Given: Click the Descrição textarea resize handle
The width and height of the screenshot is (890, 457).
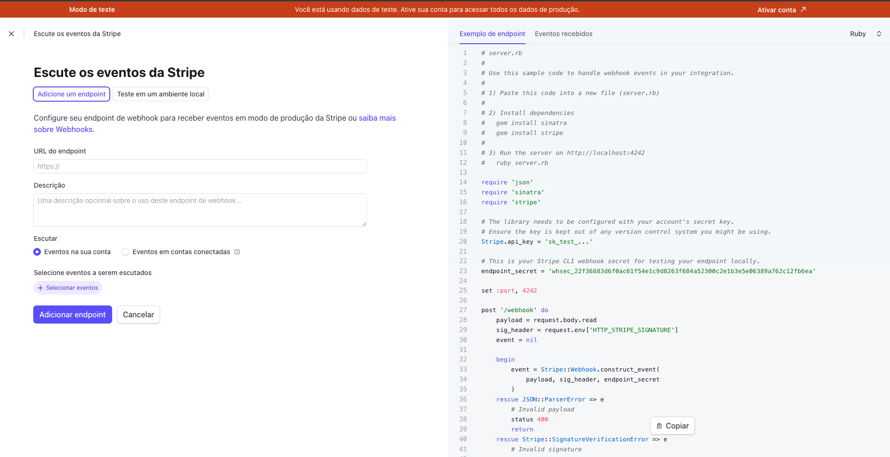Looking at the screenshot, I should point(364,224).
